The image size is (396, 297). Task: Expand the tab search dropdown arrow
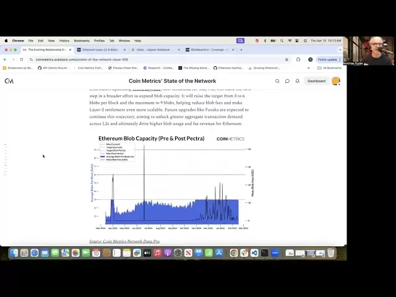pos(340,49)
